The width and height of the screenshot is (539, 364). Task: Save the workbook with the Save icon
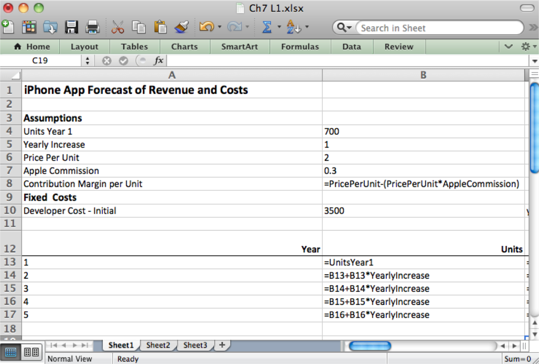click(71, 27)
